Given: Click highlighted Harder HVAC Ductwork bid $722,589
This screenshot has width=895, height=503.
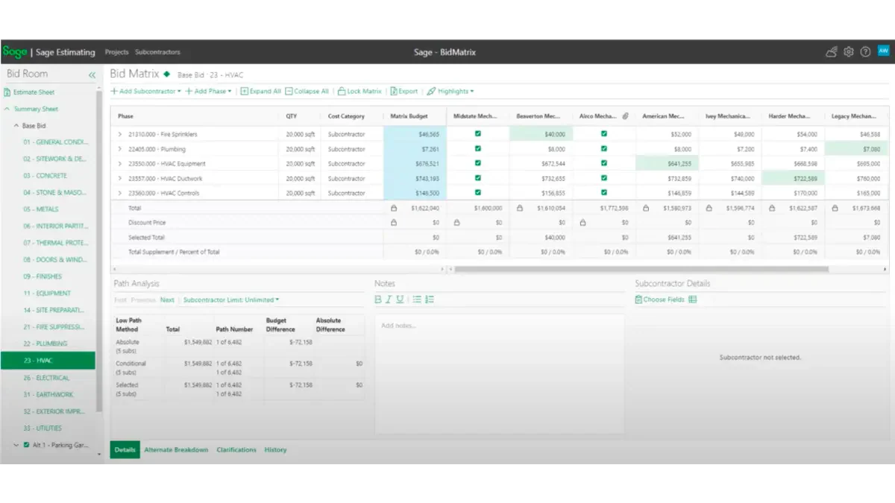Looking at the screenshot, I should pyautogui.click(x=794, y=178).
